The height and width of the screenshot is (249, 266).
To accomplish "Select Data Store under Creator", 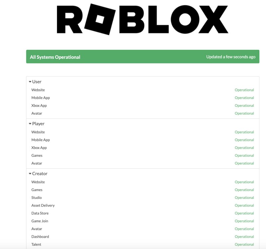I will (40, 213).
